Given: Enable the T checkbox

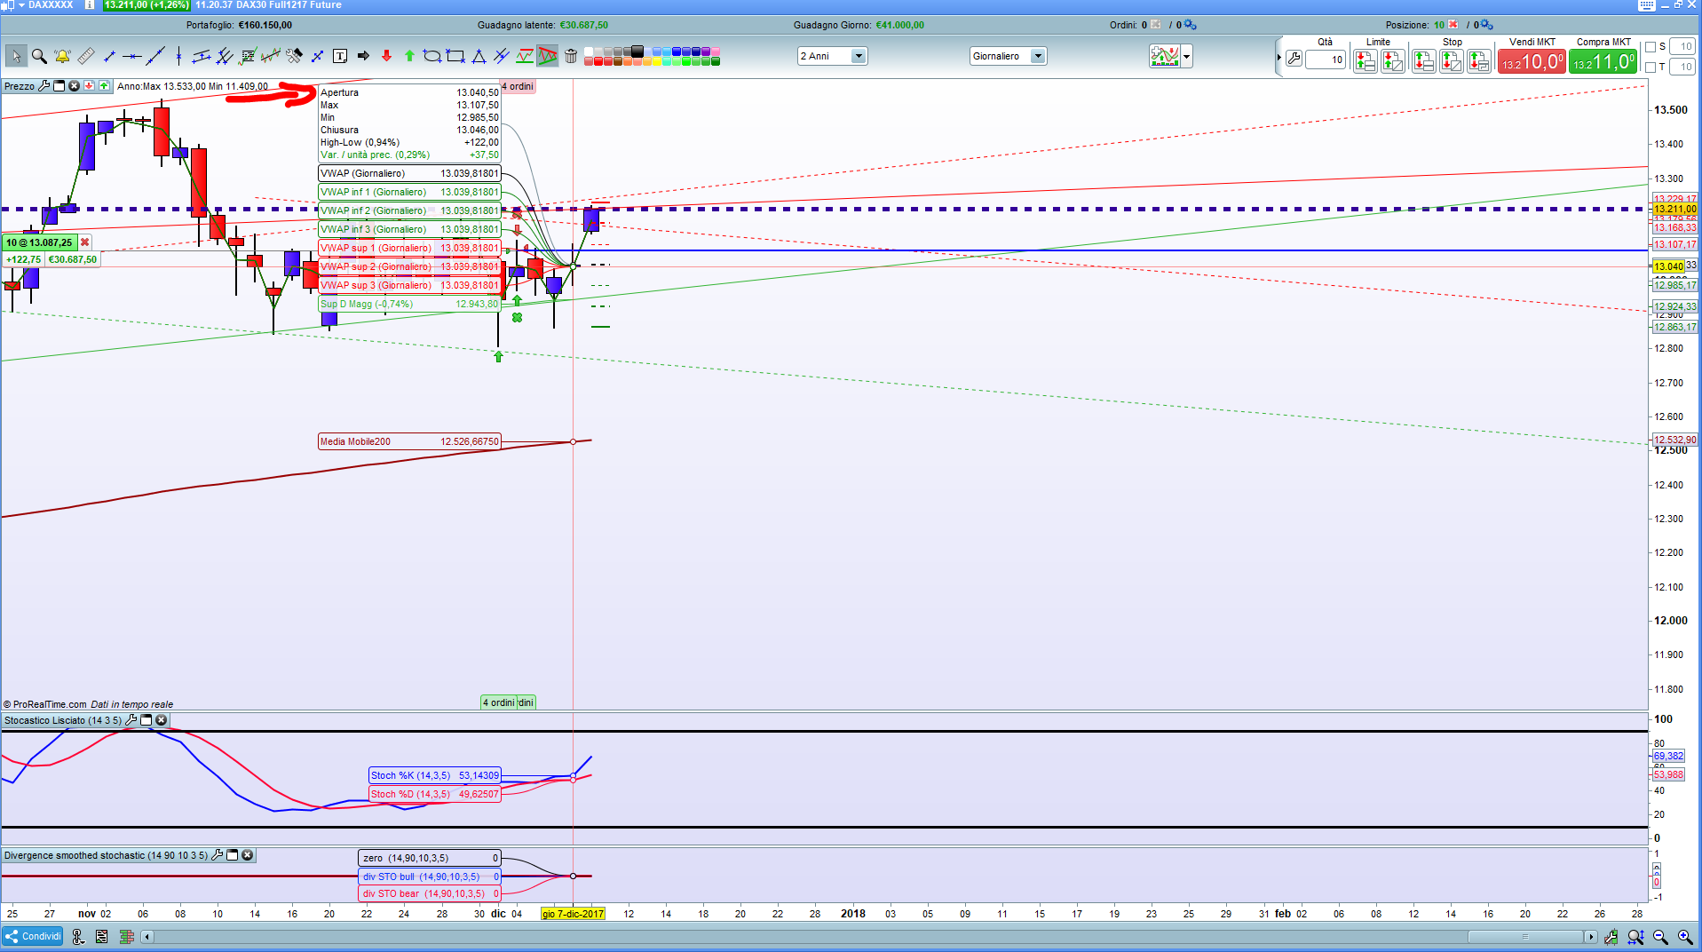Looking at the screenshot, I should click(x=1651, y=67).
